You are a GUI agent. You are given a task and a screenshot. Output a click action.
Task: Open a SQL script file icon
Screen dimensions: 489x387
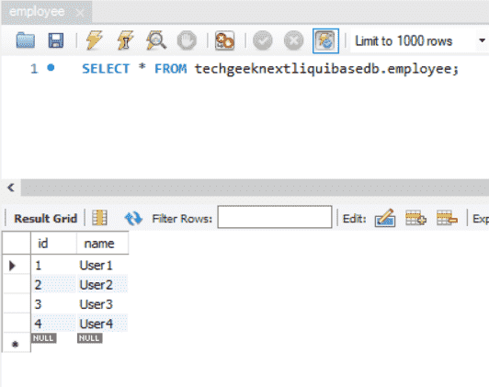(25, 40)
